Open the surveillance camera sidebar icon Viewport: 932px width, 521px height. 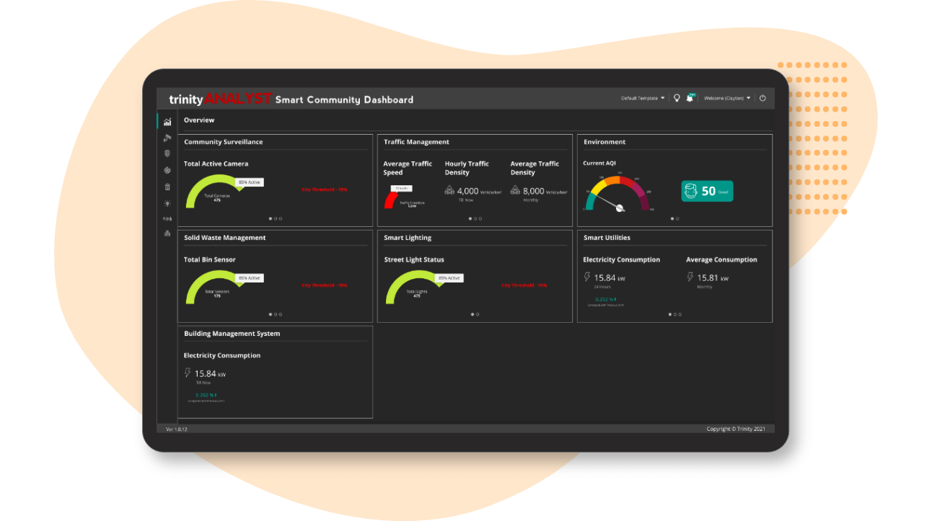coord(167,138)
